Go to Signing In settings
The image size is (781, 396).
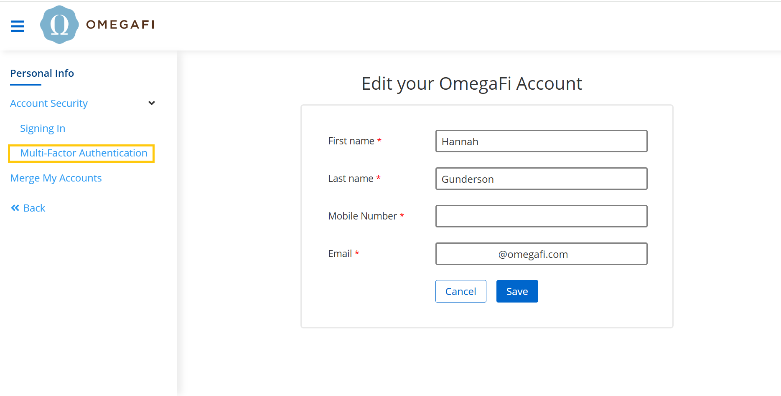[x=43, y=129]
